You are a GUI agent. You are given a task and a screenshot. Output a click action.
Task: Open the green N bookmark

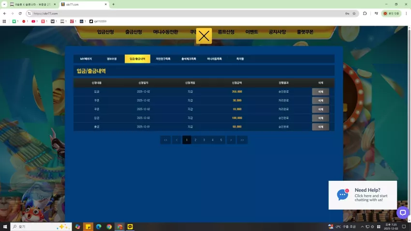click(15, 21)
